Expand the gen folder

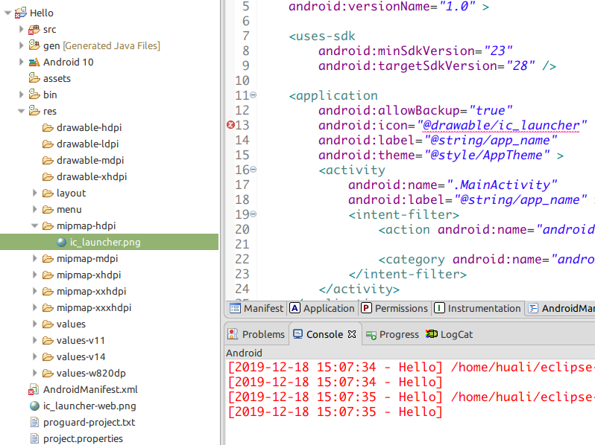tap(22, 45)
